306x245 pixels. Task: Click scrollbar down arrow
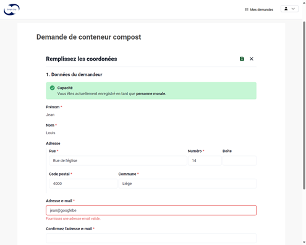[x=304, y=242]
